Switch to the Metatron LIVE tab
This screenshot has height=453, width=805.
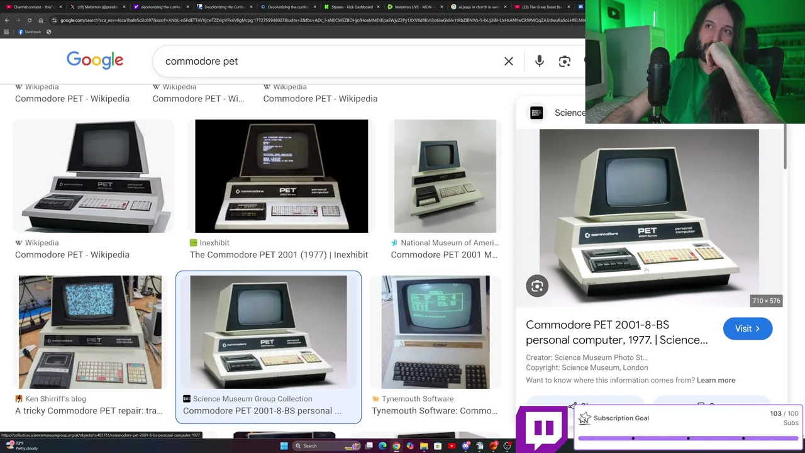[x=414, y=7]
